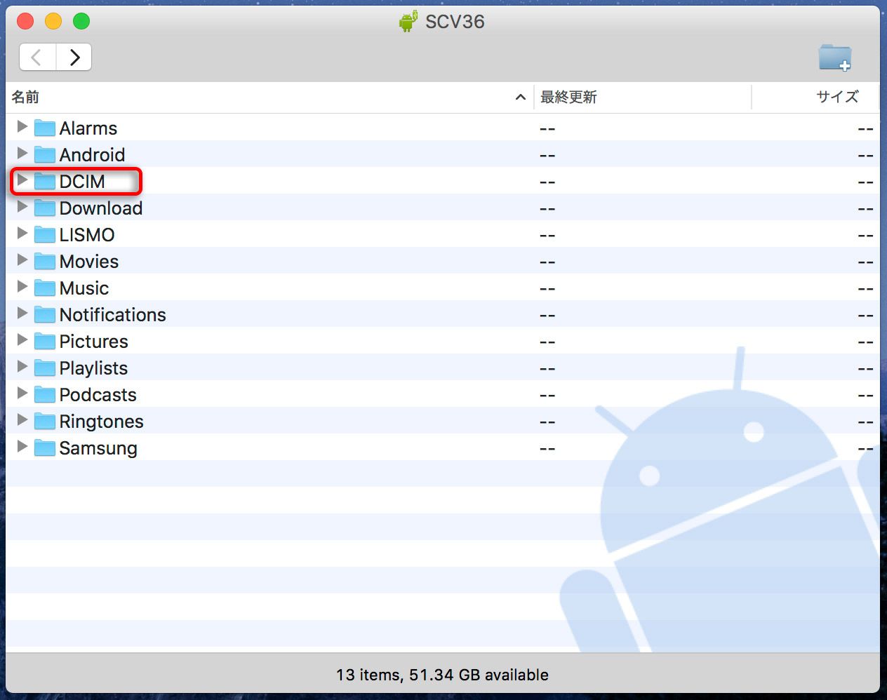Expand the Movies folder triangle
Screen dimensions: 887x700
click(x=22, y=260)
